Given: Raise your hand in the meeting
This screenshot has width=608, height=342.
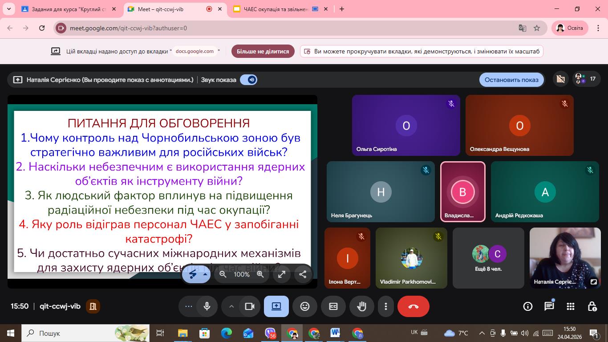Looking at the screenshot, I should pyautogui.click(x=361, y=306).
